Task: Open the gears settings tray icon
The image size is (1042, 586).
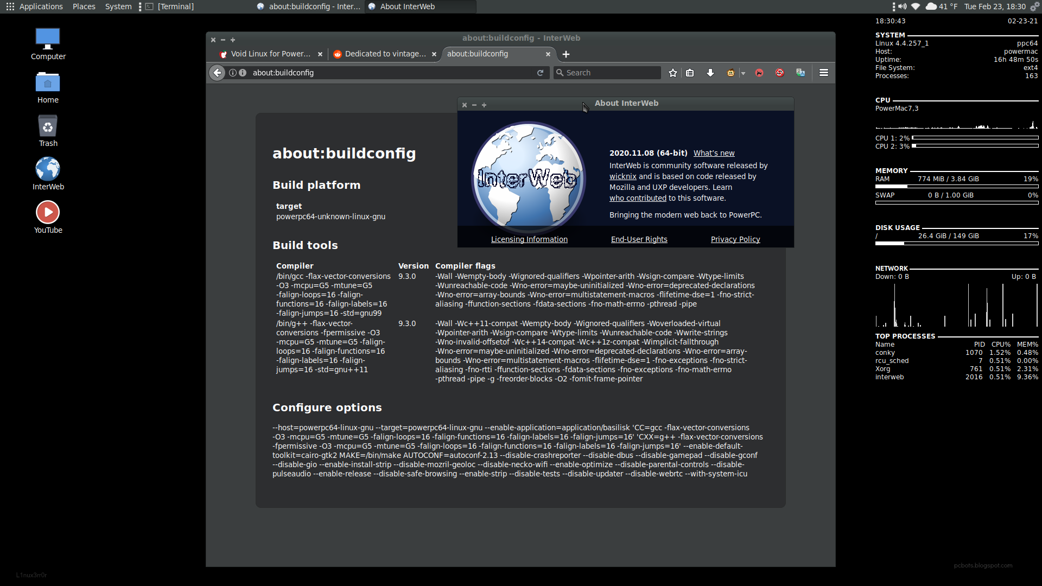Action: point(1034,7)
